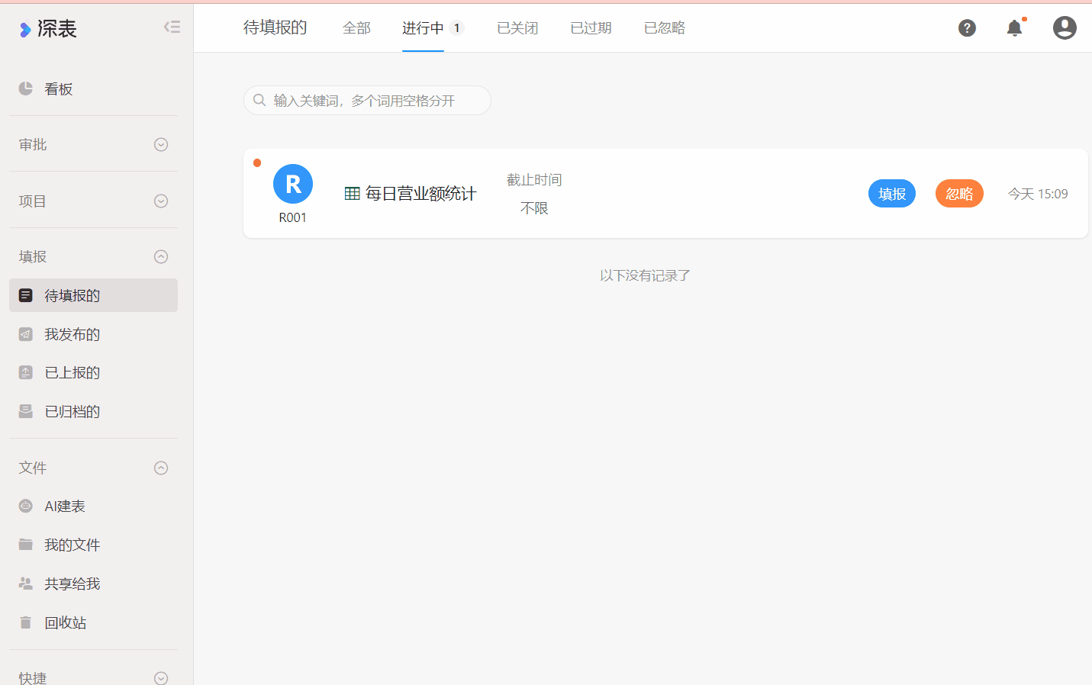Image resolution: width=1092 pixels, height=685 pixels.
Task: Open 共享给我 shared files
Action: (x=72, y=584)
